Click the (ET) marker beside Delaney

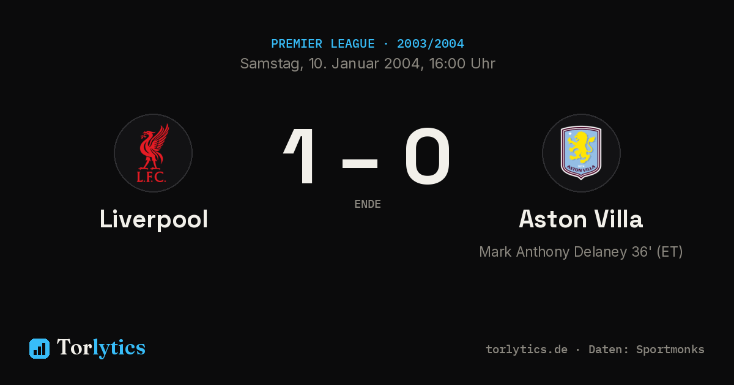pos(670,252)
